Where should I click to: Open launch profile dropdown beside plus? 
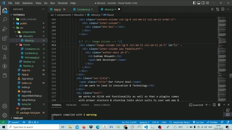click(x=210, y=105)
